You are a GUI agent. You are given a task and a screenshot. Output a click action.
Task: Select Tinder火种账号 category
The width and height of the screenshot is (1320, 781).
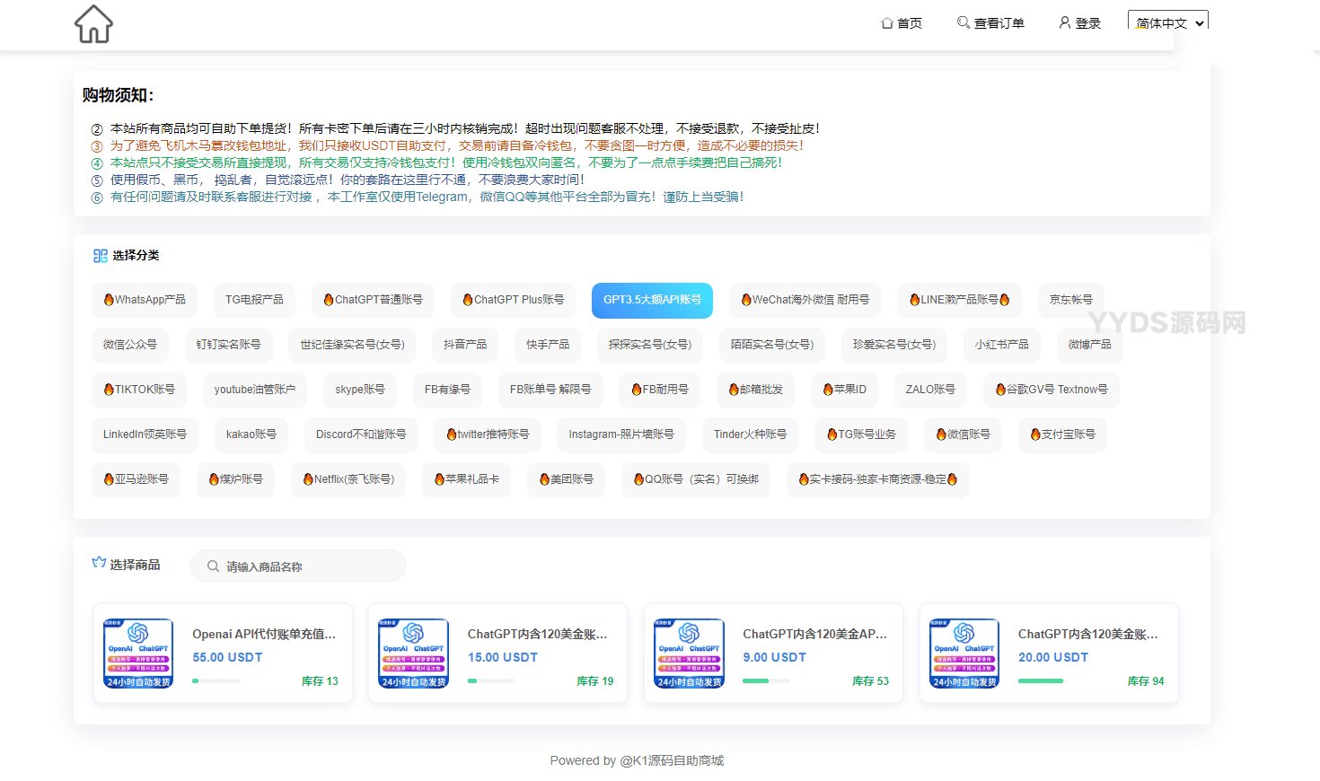(750, 434)
